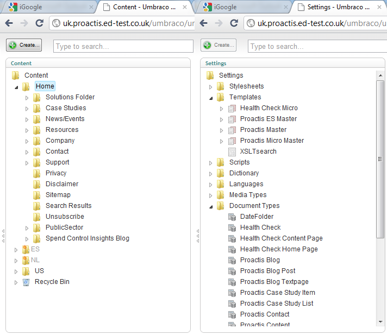387x335 pixels.
Task: Click the Proactis Case Study Item icon
Action: (x=232, y=293)
